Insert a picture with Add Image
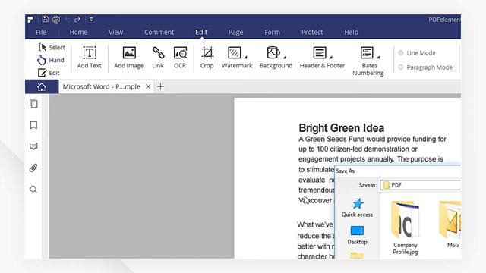 coord(128,58)
